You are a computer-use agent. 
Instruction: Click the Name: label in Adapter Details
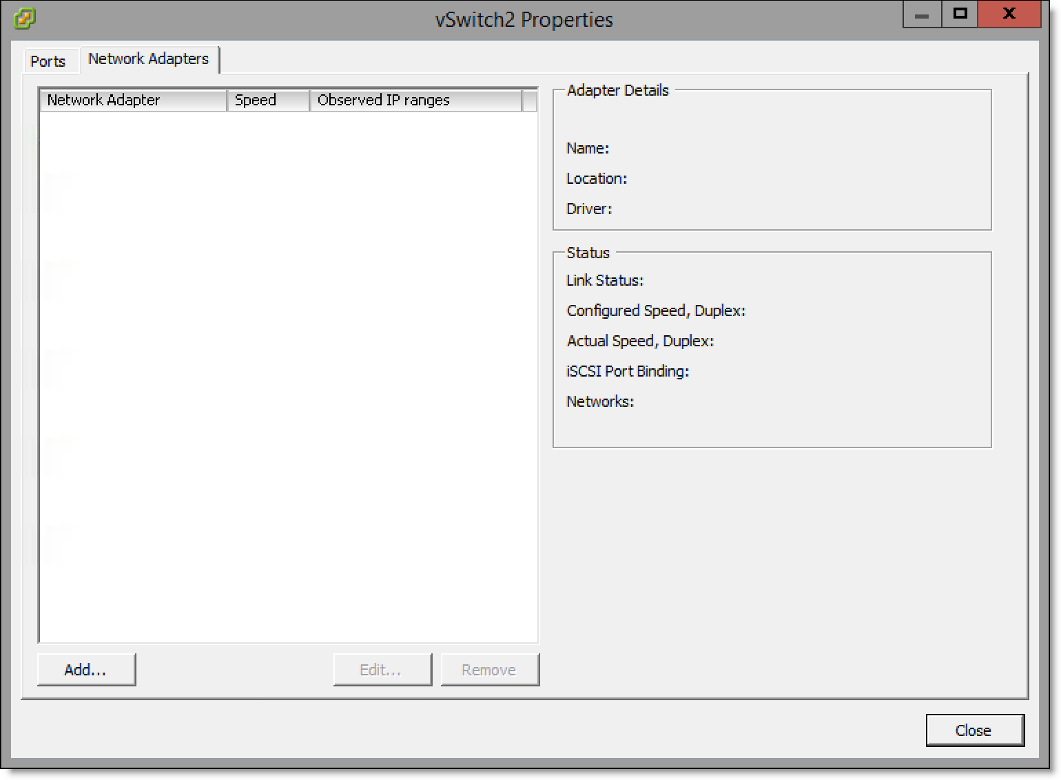588,149
